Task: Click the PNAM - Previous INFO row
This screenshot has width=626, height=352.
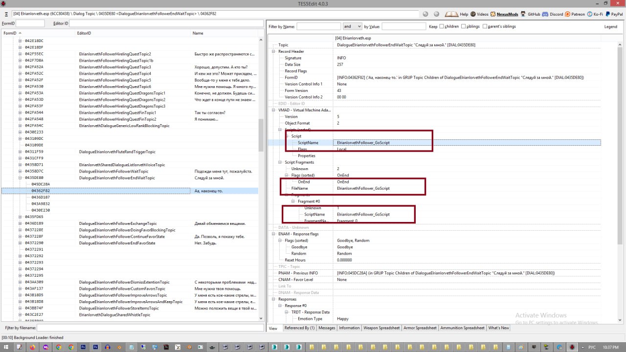Action: coord(434,273)
